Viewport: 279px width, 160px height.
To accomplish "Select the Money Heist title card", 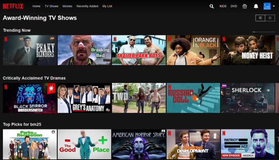I will (x=247, y=50).
